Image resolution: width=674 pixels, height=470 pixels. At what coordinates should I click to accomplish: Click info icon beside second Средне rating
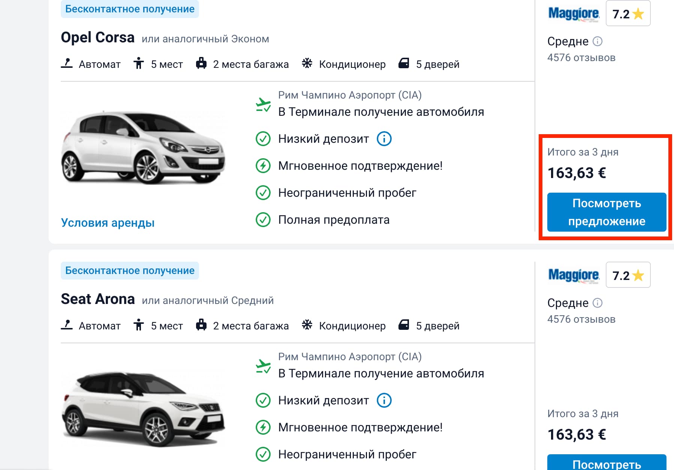(x=598, y=303)
